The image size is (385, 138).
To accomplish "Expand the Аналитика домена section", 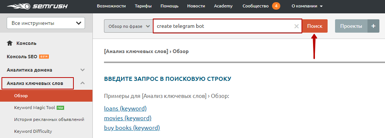I will coord(83,70).
